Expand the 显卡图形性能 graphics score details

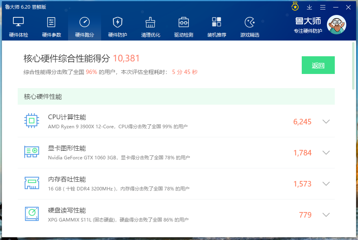tap(326, 153)
